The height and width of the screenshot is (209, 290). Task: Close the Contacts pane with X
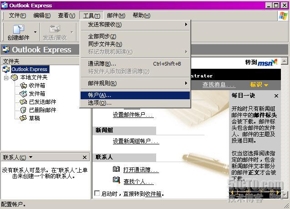point(85,157)
